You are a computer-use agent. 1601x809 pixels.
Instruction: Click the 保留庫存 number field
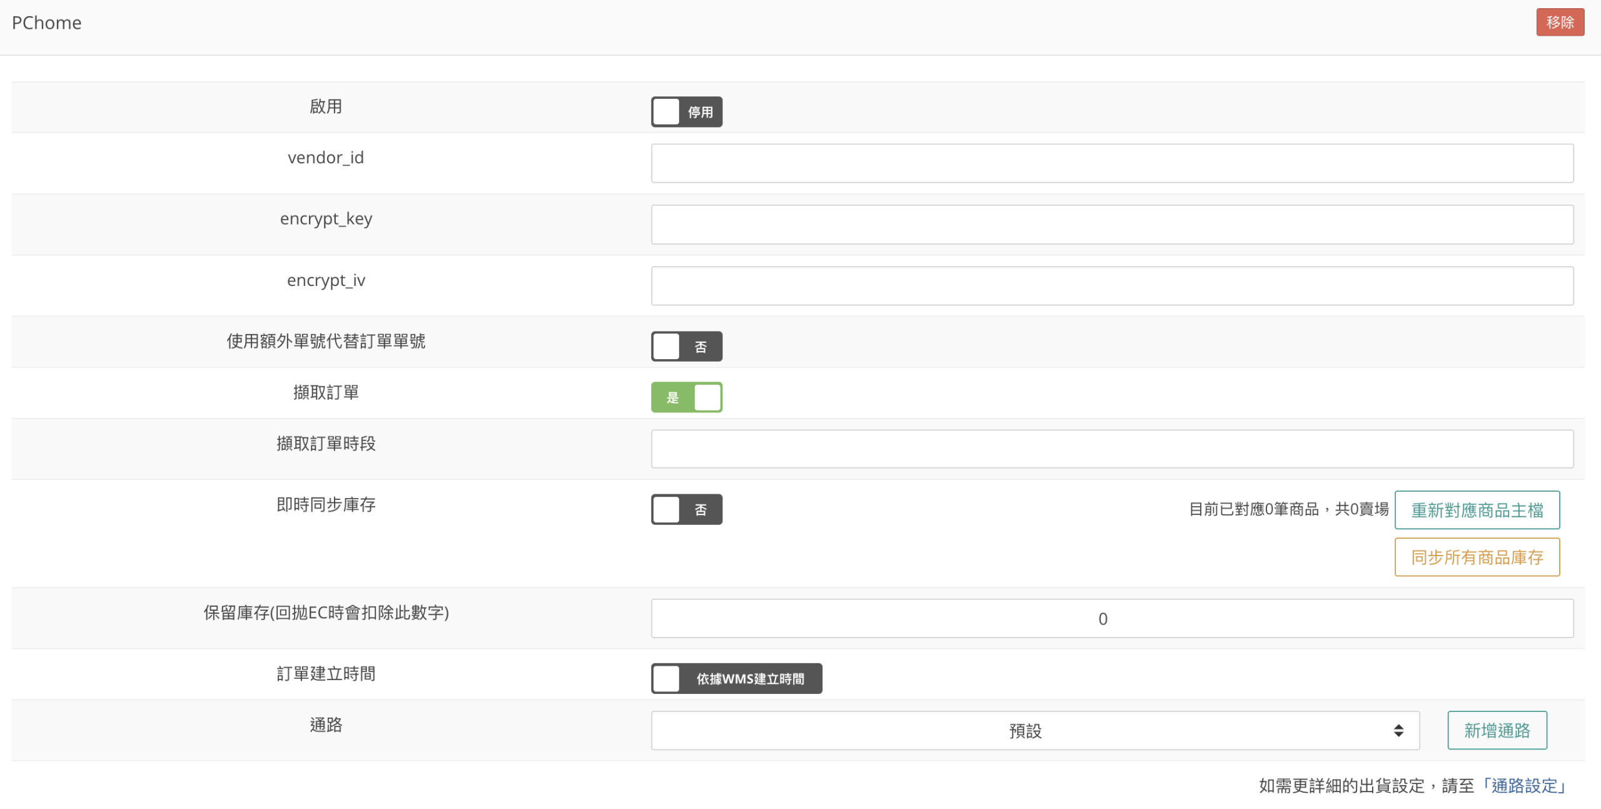[1111, 618]
